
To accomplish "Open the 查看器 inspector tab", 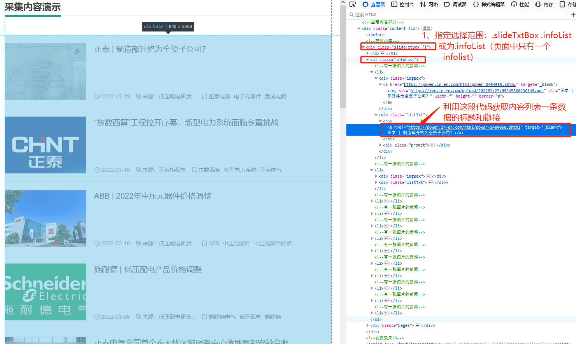I will tap(374, 4).
